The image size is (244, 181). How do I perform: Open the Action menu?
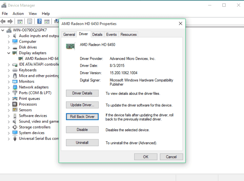[x=18, y=14]
